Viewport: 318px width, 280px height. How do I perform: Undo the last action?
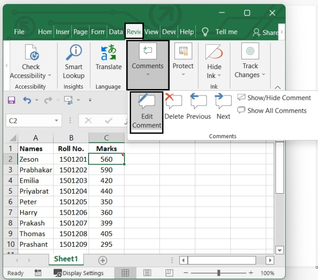point(27,100)
